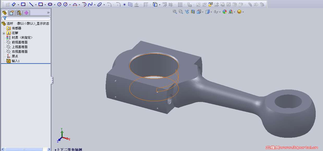Open the Line tool dropdown arrow
This screenshot has width=323, height=151.
coord(36,5)
